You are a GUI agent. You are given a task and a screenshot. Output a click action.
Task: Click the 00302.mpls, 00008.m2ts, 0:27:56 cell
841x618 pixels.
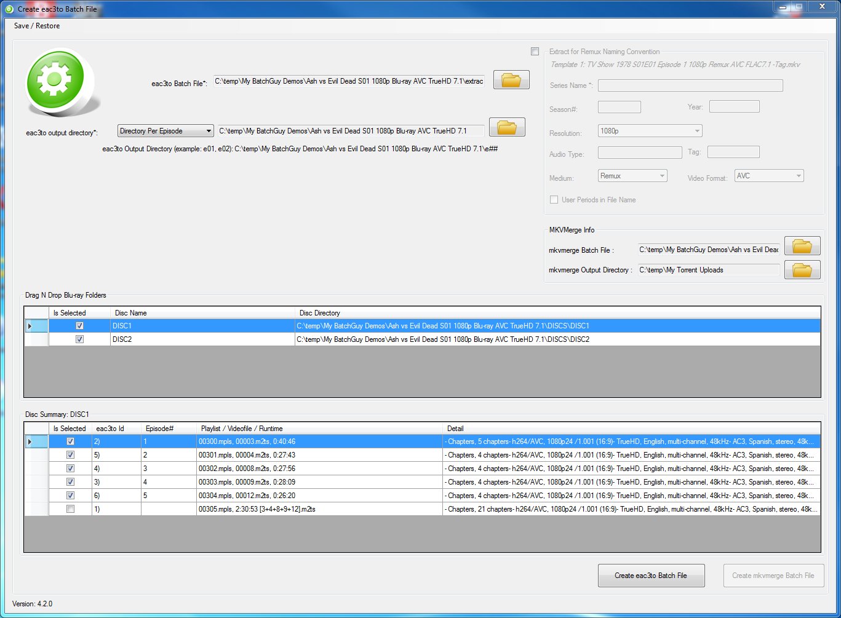tap(319, 469)
